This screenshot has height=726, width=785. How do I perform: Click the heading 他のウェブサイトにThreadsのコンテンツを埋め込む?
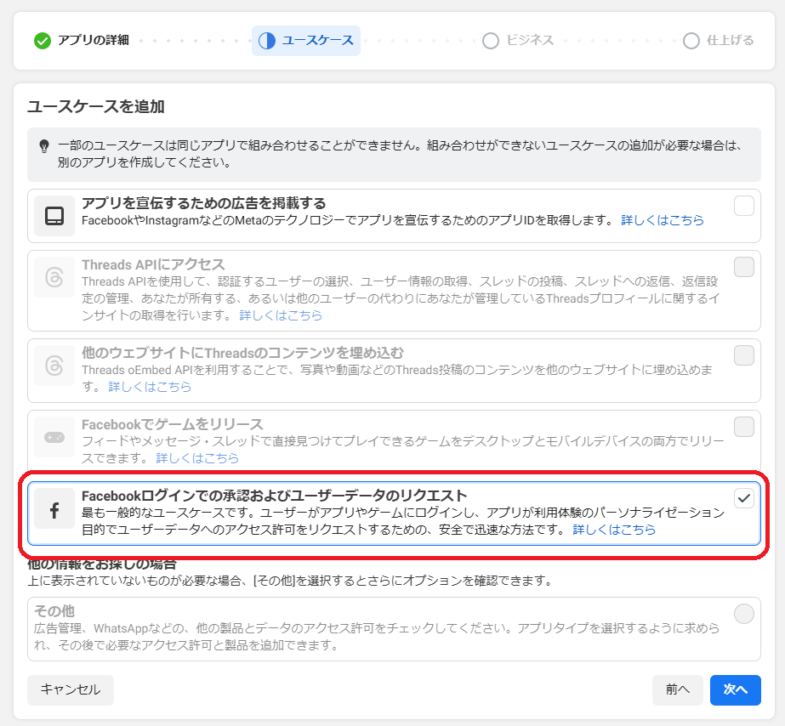coord(242,354)
